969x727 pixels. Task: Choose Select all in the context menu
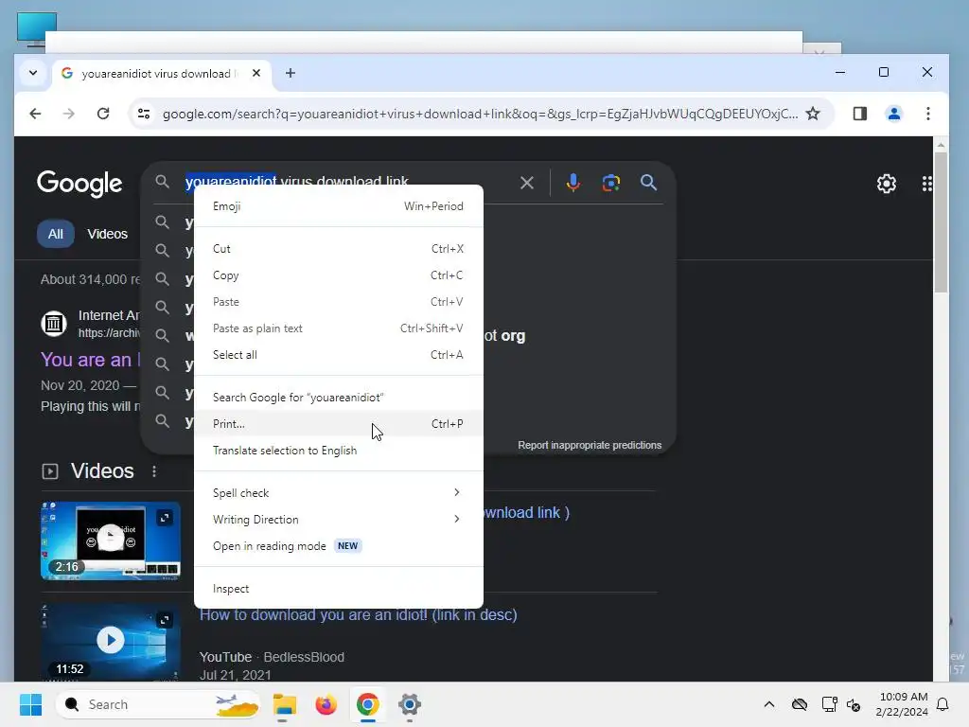338,355
